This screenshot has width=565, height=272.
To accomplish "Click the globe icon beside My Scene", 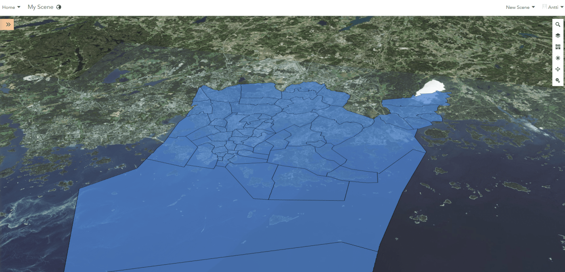I will 59,7.
